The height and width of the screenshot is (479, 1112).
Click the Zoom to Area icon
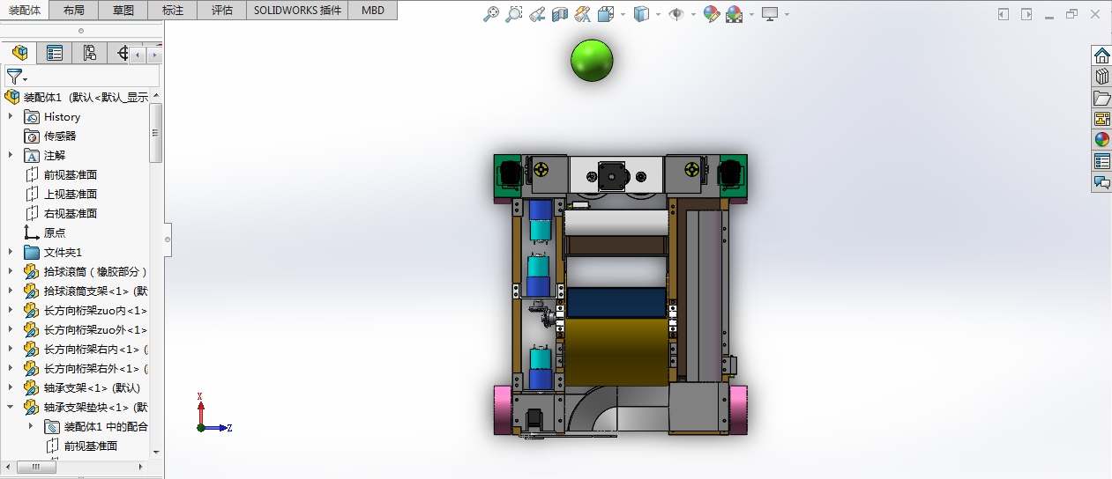[514, 14]
